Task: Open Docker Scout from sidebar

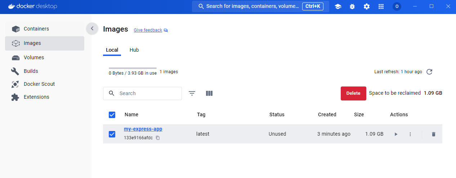Action: pos(45,84)
